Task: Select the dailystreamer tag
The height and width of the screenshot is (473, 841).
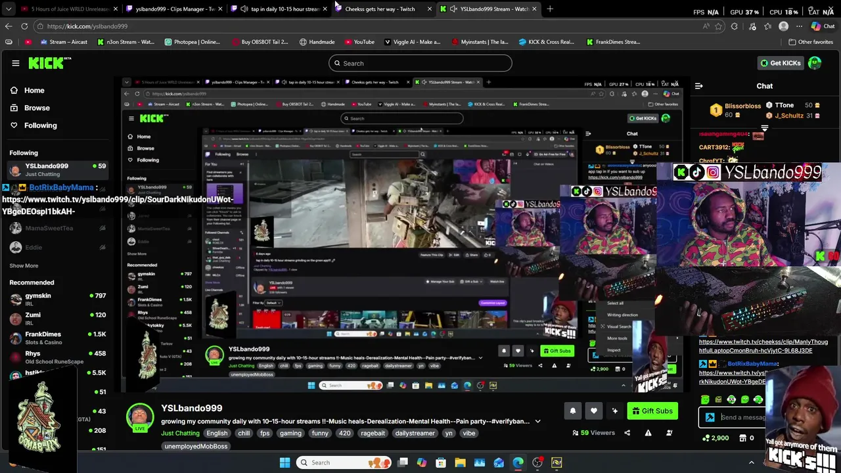Action: pos(415,434)
